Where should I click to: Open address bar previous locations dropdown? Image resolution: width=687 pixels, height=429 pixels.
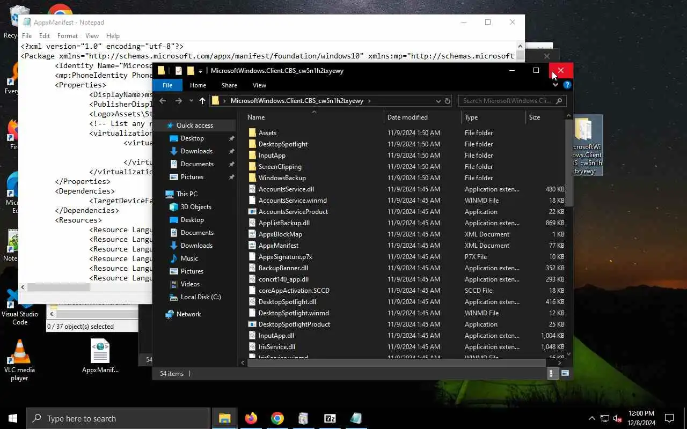[x=438, y=101]
